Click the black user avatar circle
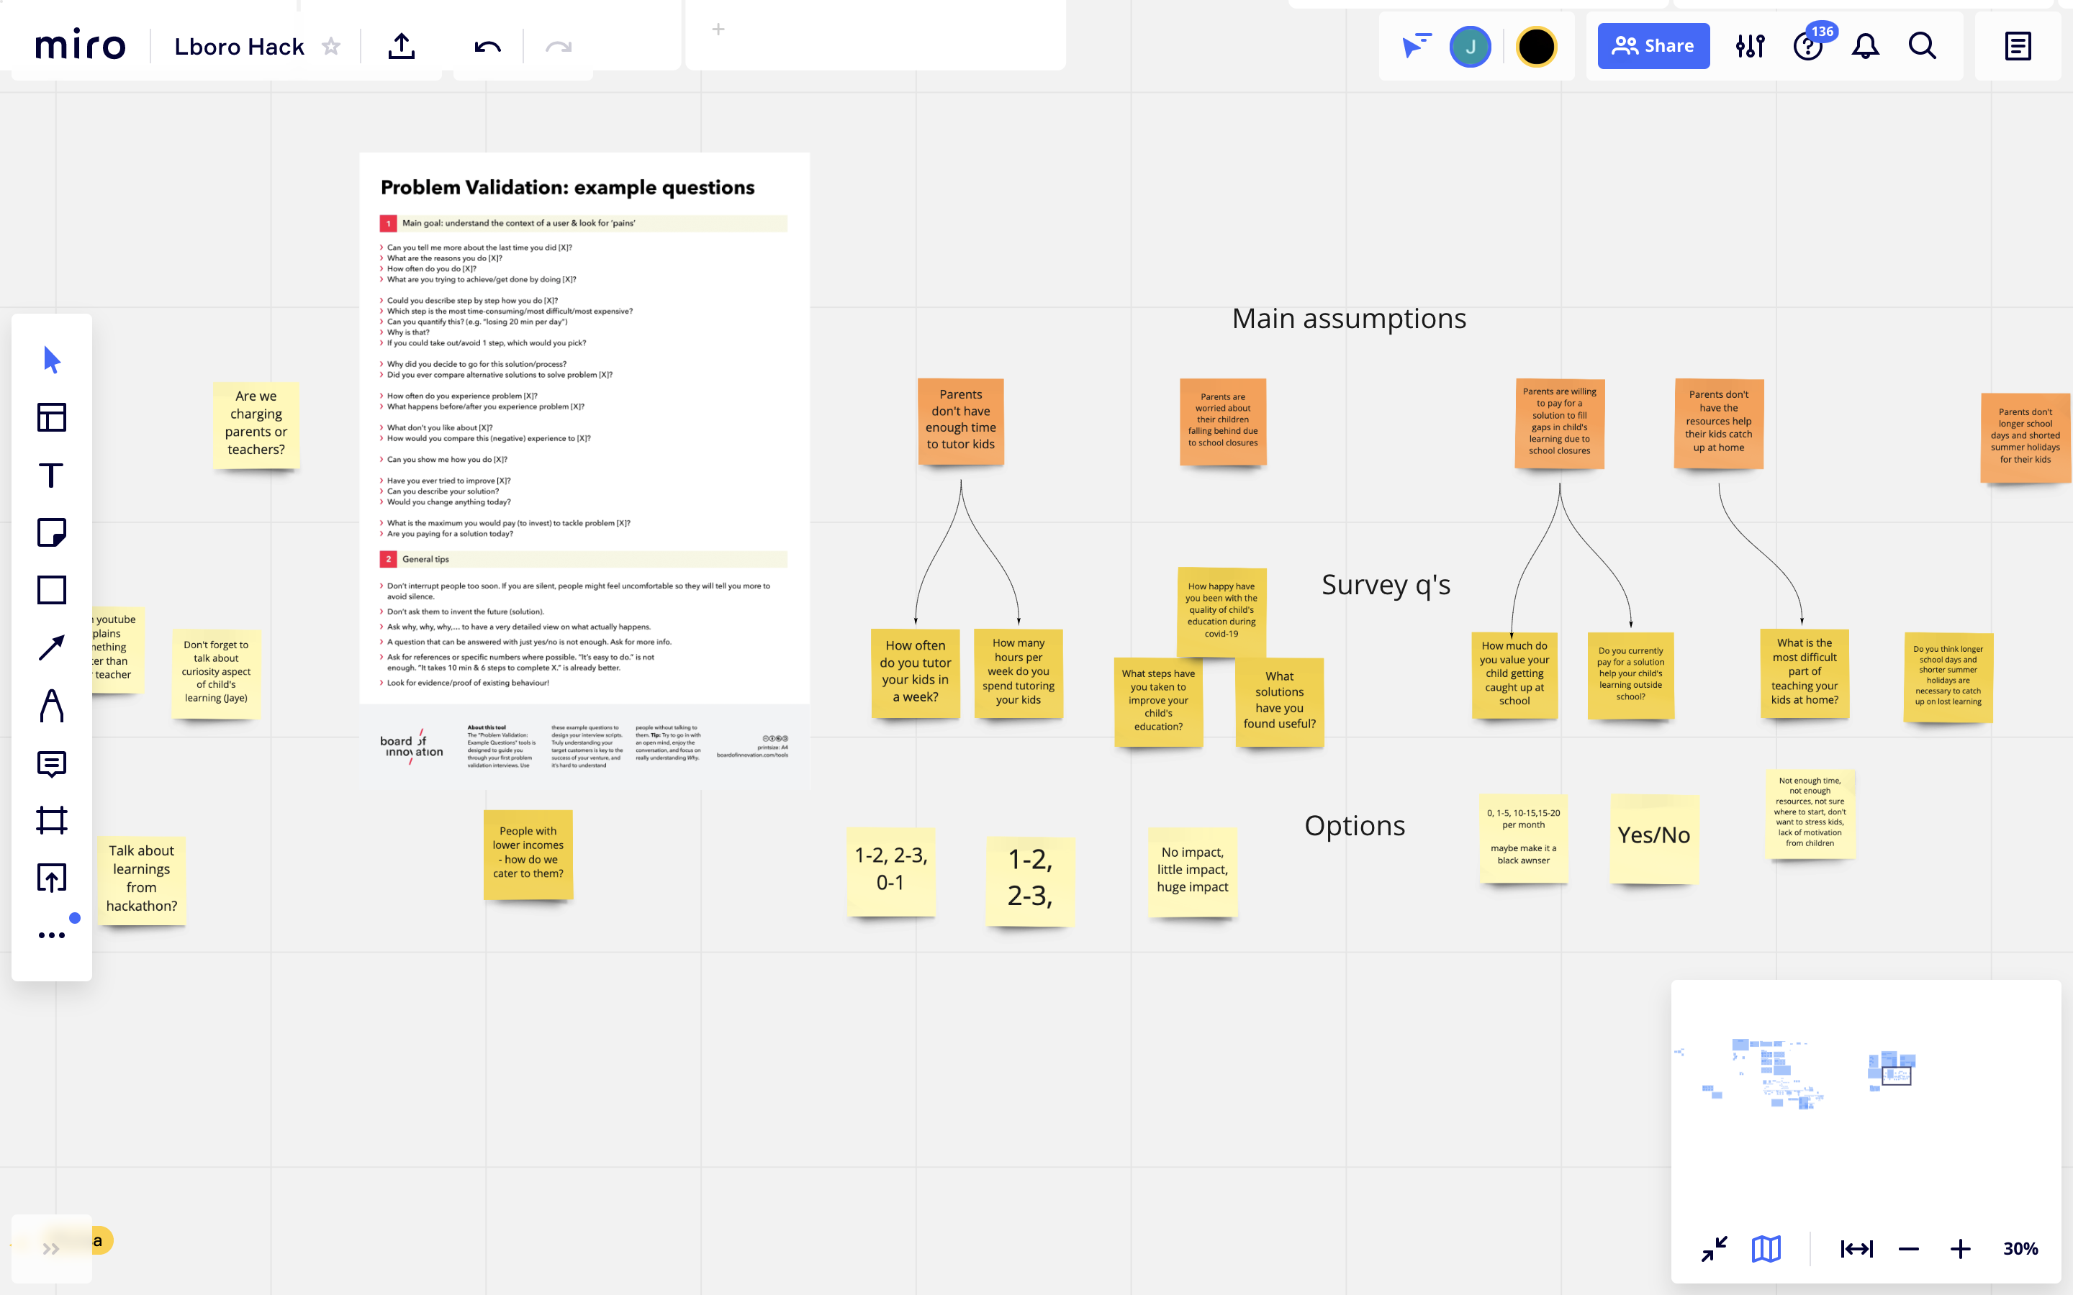The image size is (2073, 1295). pyautogui.click(x=1536, y=46)
